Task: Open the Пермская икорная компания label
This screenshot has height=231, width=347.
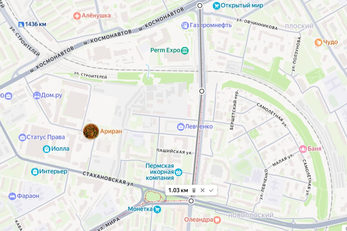Action: [159, 172]
